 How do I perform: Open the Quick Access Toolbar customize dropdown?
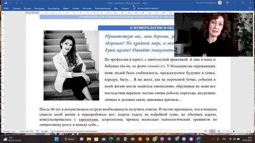pyautogui.click(x=22, y=3)
